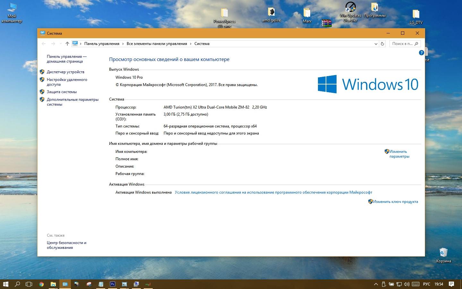The height and width of the screenshot is (289, 462).
Task: Open Дополнительные параметры системы link
Action: (73, 102)
